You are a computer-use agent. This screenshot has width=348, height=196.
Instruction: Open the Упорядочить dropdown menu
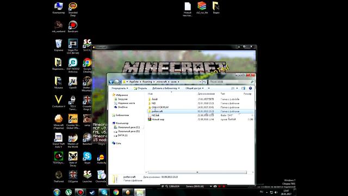(x=120, y=88)
